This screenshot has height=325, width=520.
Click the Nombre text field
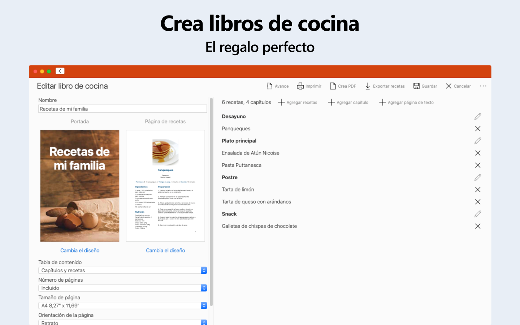pos(122,109)
